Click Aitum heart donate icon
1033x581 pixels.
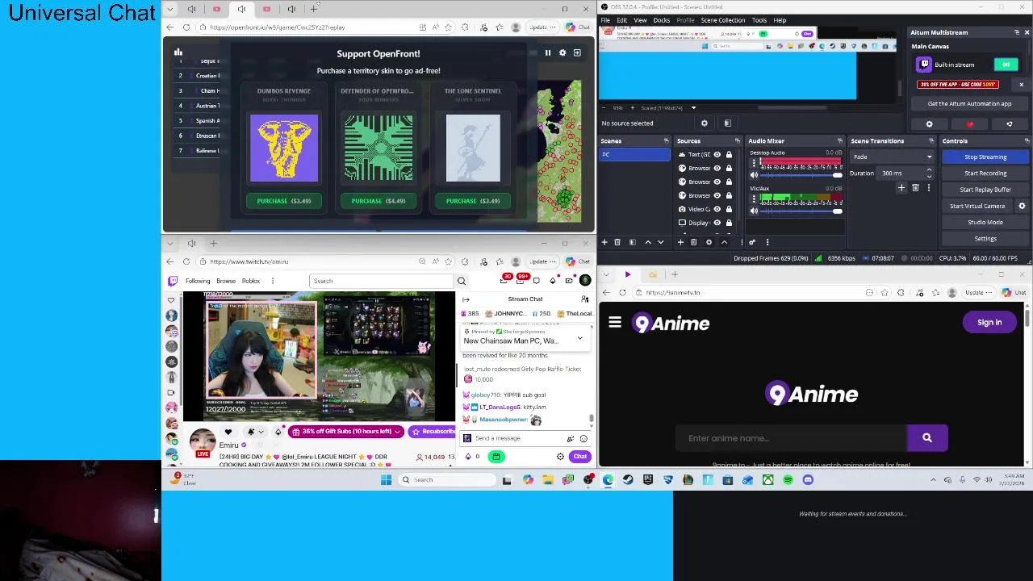click(x=970, y=124)
